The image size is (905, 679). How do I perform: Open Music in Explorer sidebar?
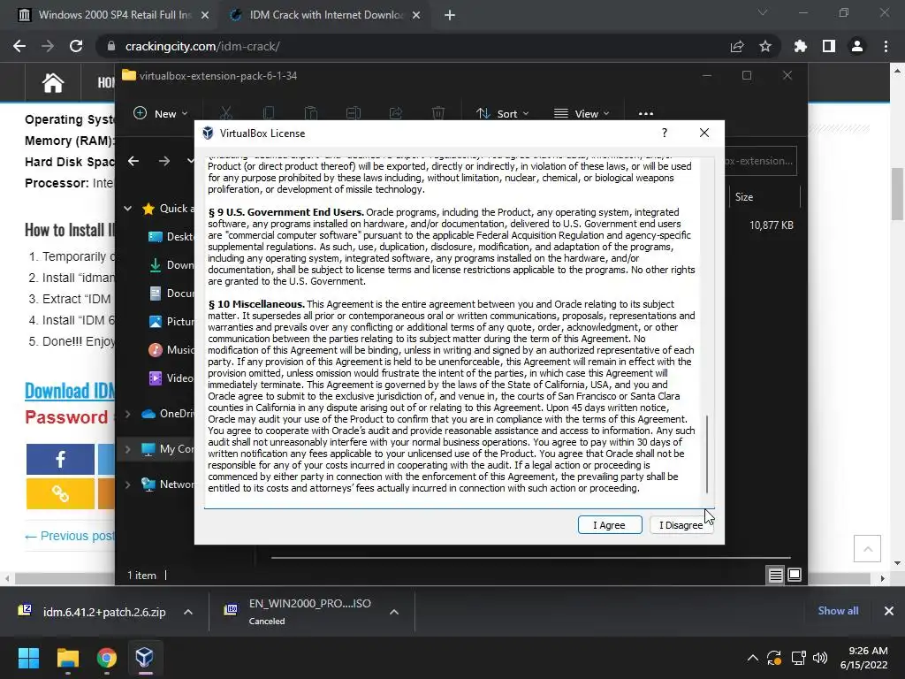[x=171, y=350]
